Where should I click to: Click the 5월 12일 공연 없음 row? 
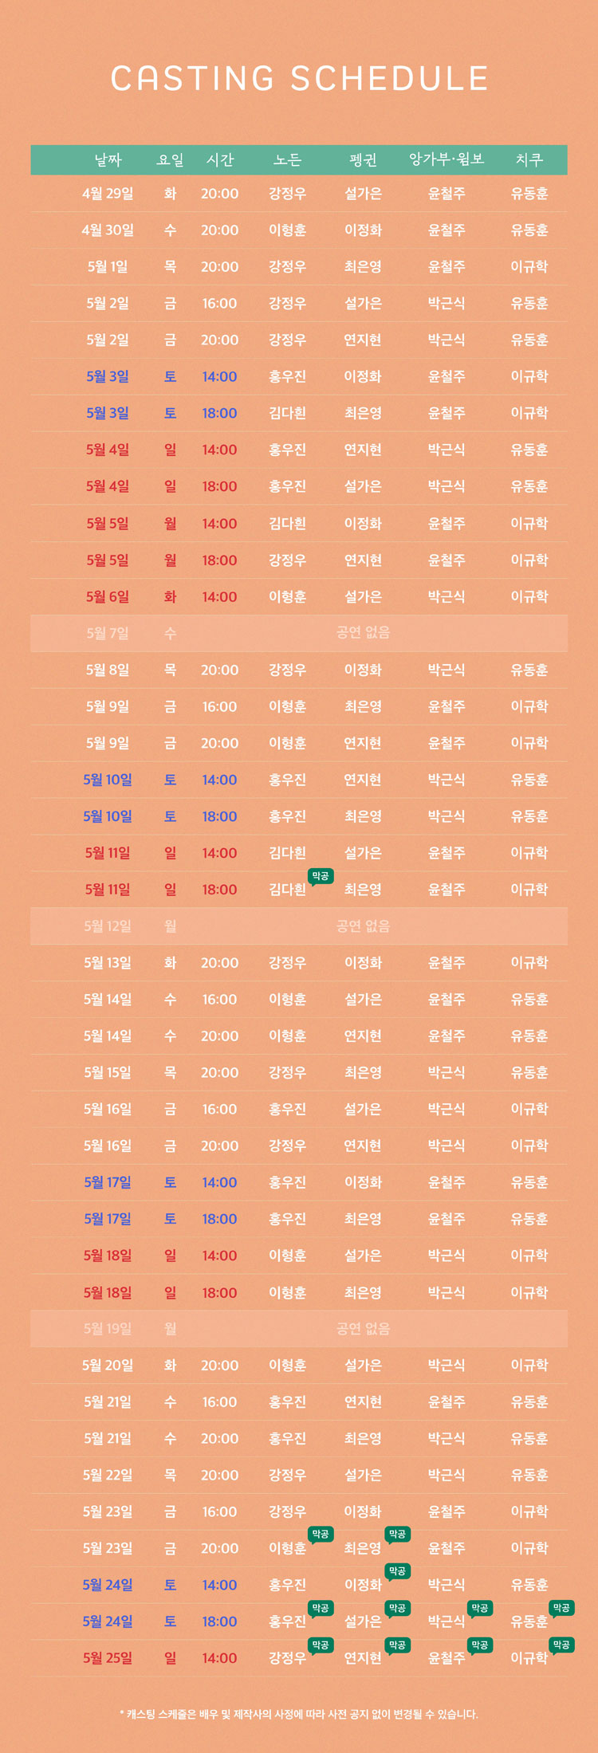coord(299,926)
